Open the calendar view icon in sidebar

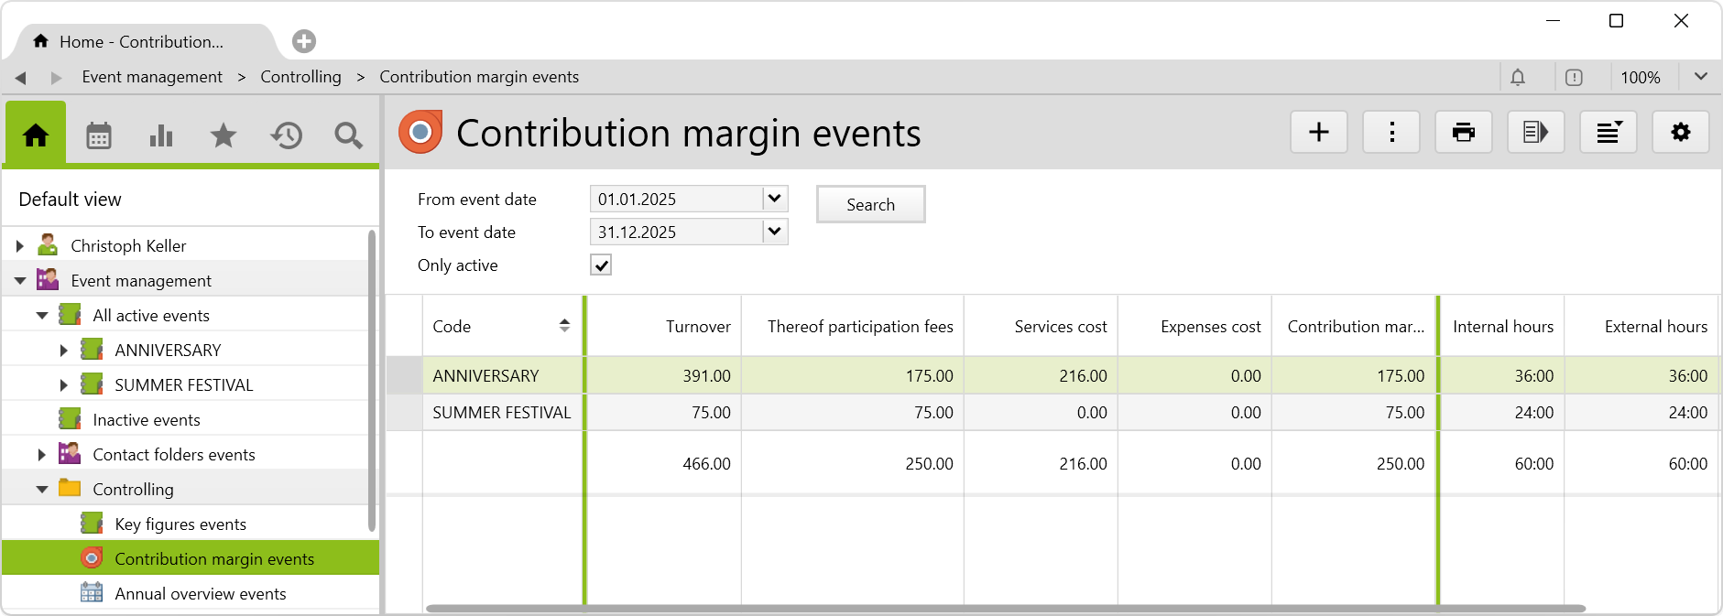tap(98, 136)
